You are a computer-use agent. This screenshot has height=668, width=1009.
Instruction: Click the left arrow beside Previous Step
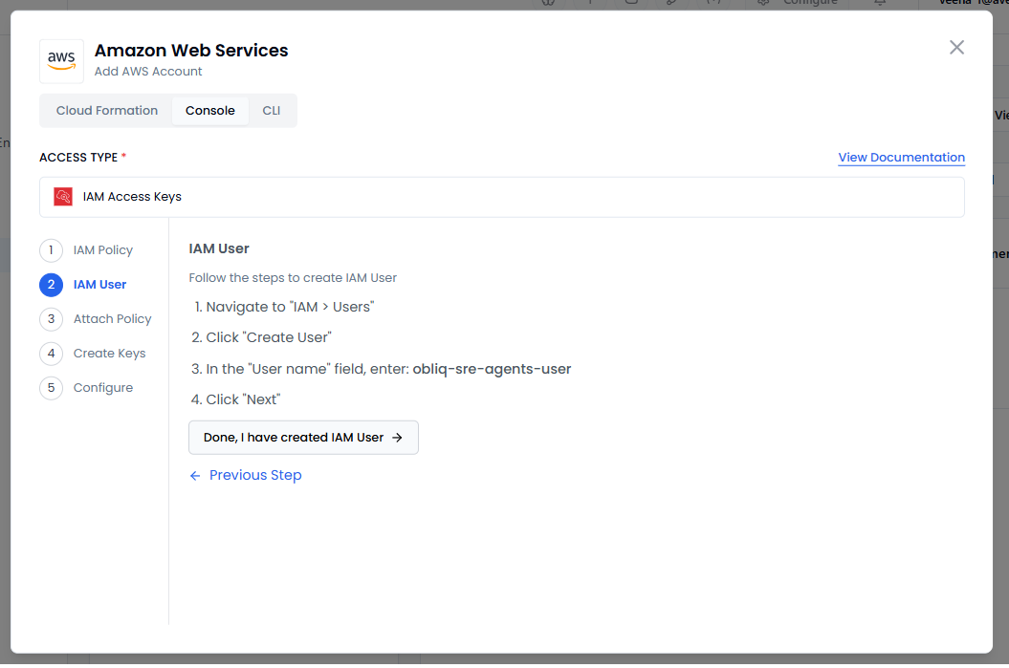click(195, 476)
